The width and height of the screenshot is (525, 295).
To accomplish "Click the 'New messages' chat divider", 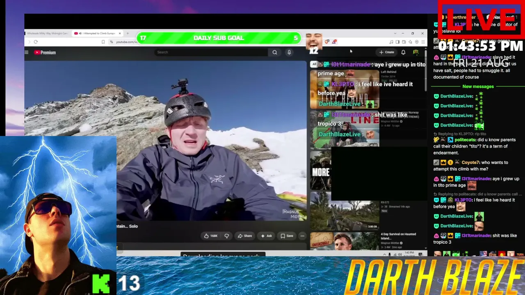I will tap(478, 86).
